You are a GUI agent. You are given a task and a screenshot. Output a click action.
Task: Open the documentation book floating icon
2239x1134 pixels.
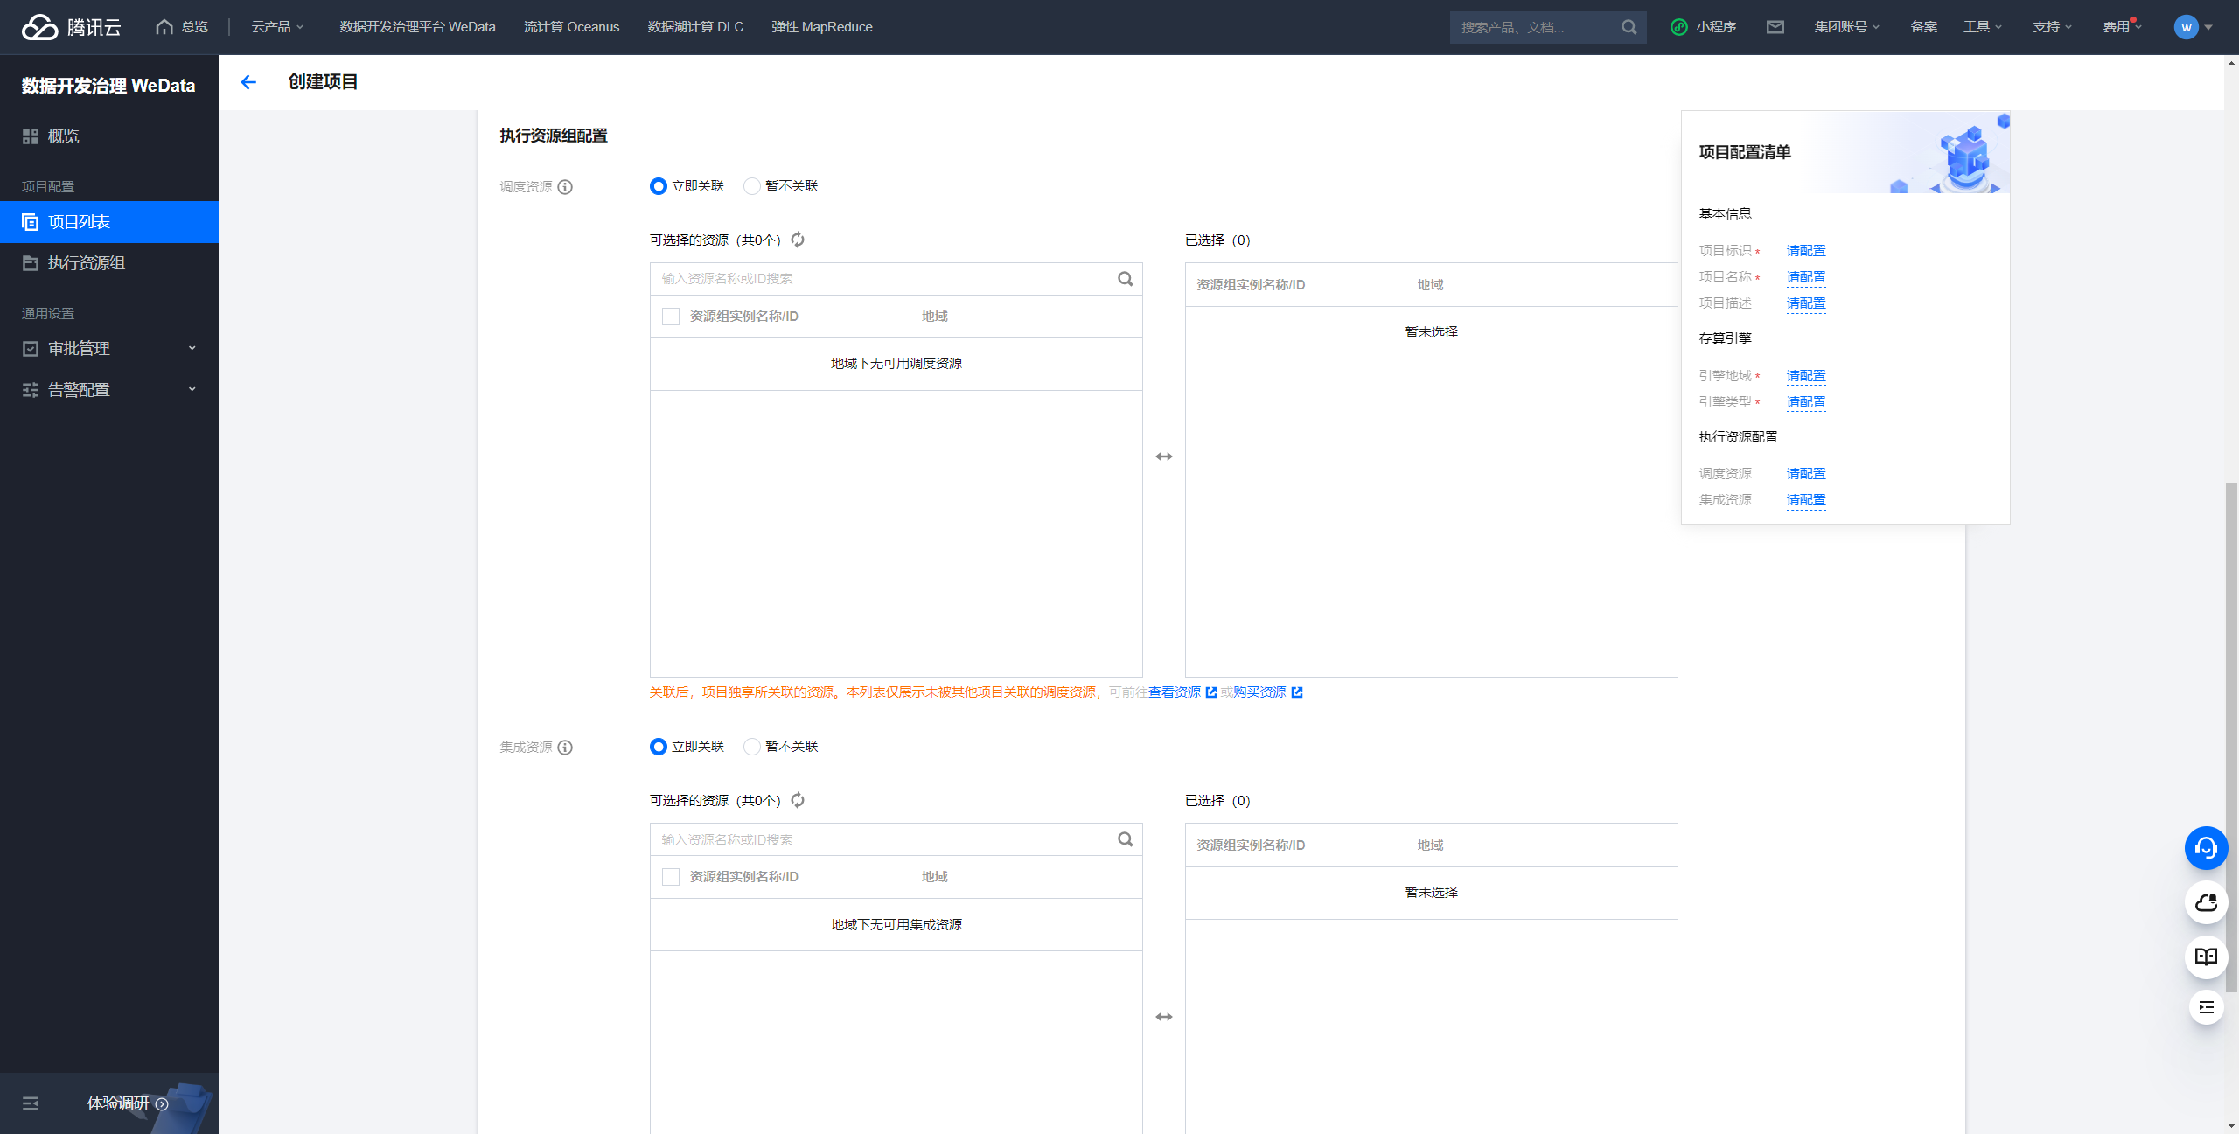point(2206,957)
